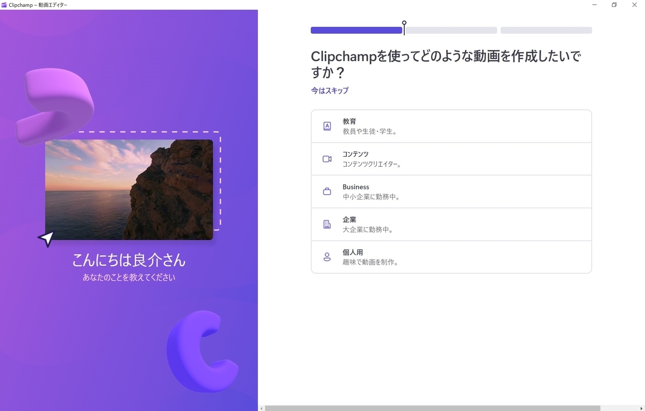The image size is (645, 411).
Task: Click the right arrow of horizontal scrollbar
Action: pos(642,408)
